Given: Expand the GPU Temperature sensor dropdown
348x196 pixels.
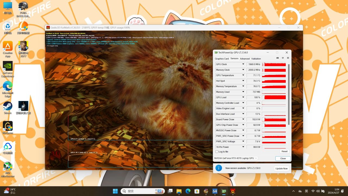Looking at the screenshot, I should coord(243,75).
